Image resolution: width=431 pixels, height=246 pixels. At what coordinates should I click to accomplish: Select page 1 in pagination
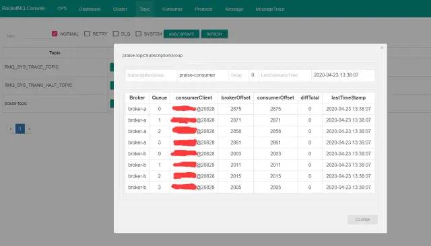point(20,128)
